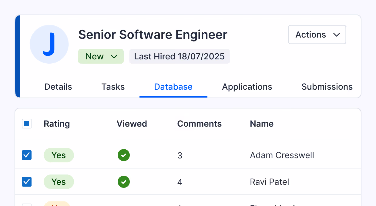
Task: Open the Applications tab
Action: pyautogui.click(x=247, y=87)
